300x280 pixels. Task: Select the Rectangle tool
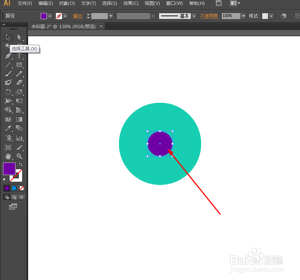[19, 65]
